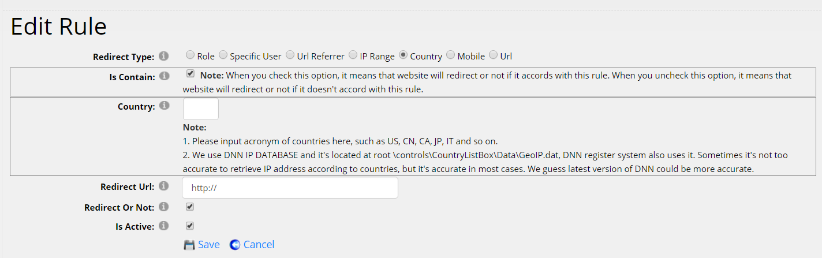Click the Redirect Or Not info icon
The image size is (822, 258).
click(164, 207)
